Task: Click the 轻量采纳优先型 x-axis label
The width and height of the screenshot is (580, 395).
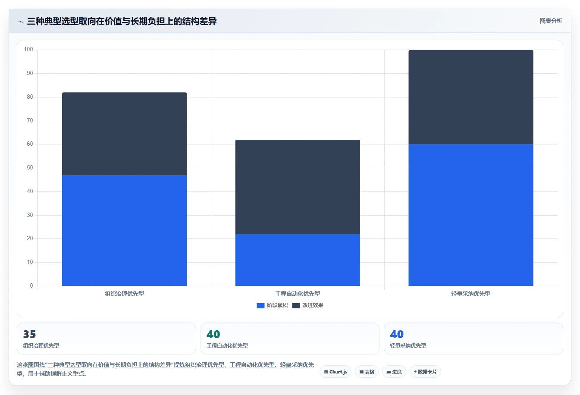Action: (x=471, y=294)
